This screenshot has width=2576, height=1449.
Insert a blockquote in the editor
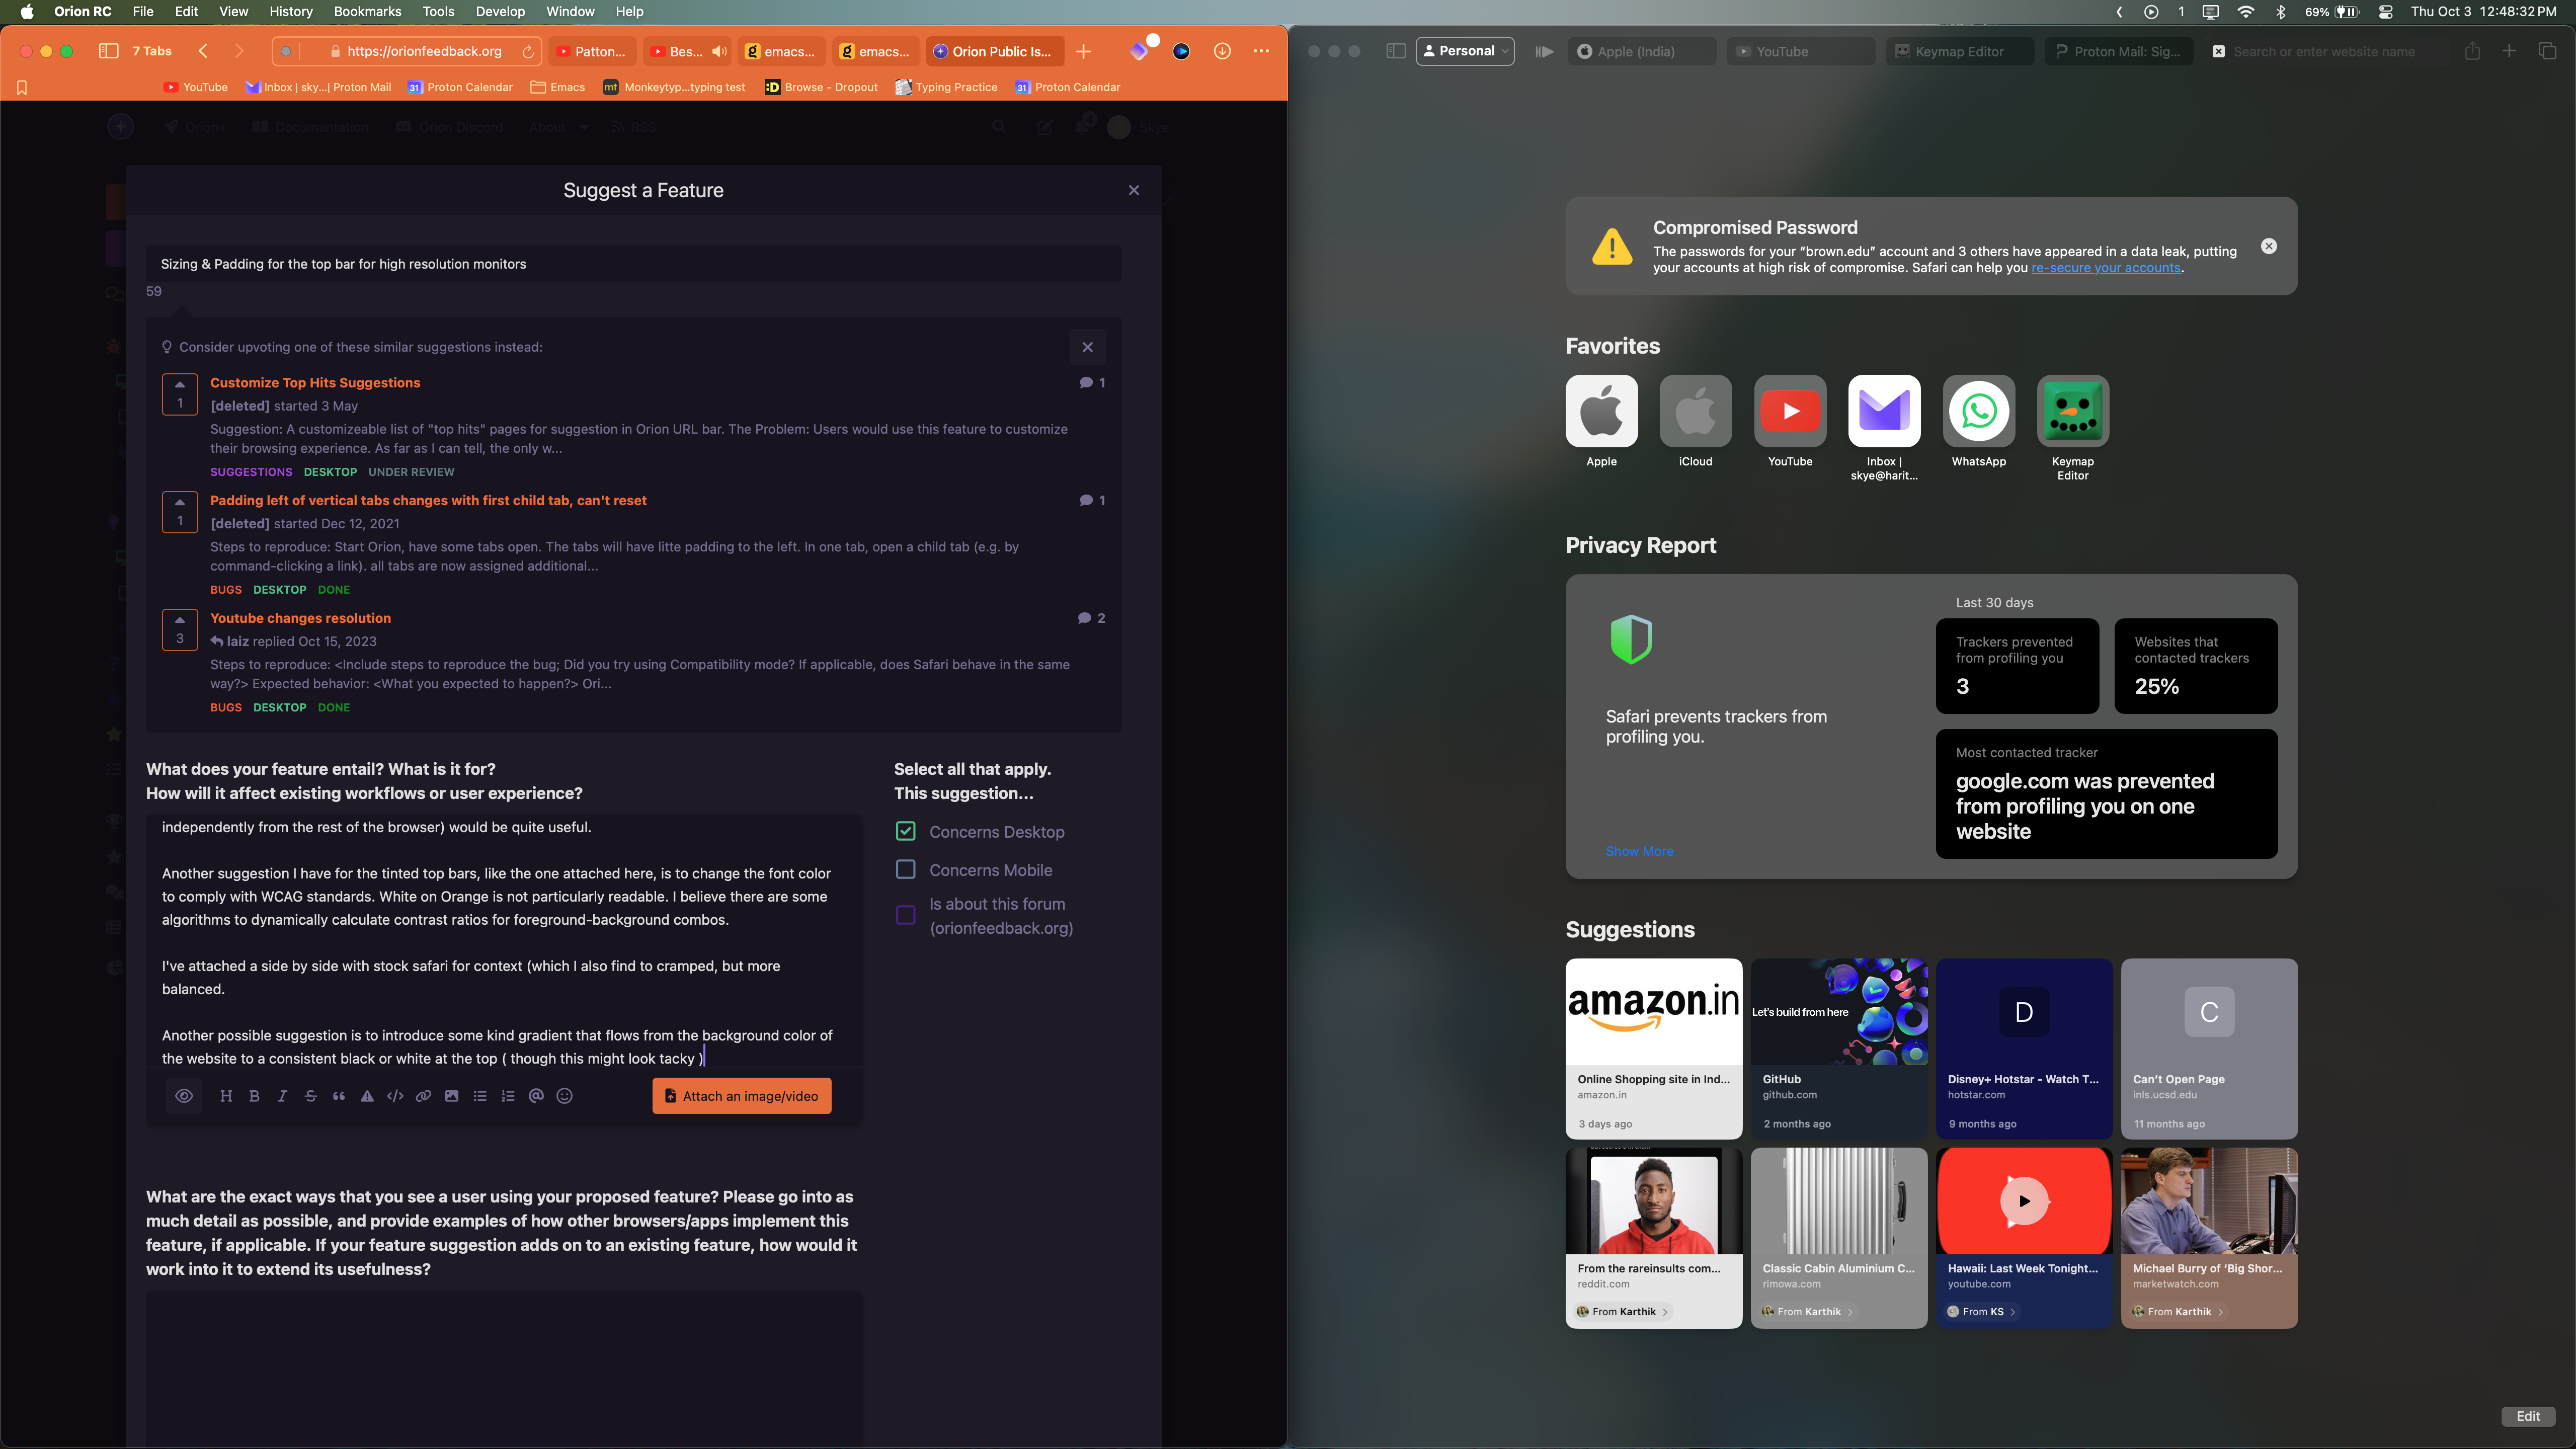(339, 1096)
